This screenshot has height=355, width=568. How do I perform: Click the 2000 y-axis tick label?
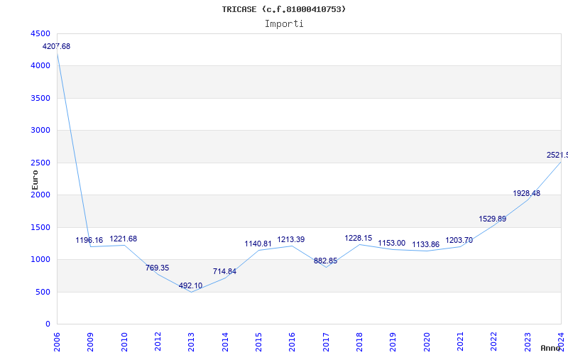coord(40,195)
